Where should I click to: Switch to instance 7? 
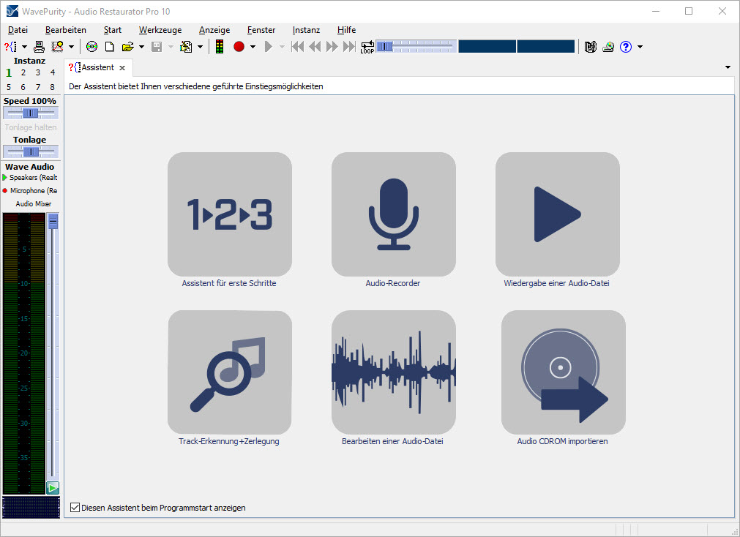pyautogui.click(x=38, y=87)
